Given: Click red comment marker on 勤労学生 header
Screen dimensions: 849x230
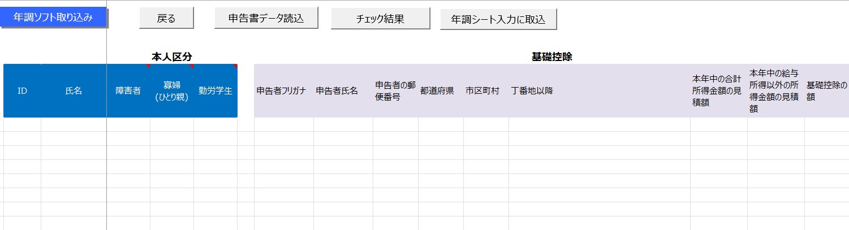Looking at the screenshot, I should [235, 66].
